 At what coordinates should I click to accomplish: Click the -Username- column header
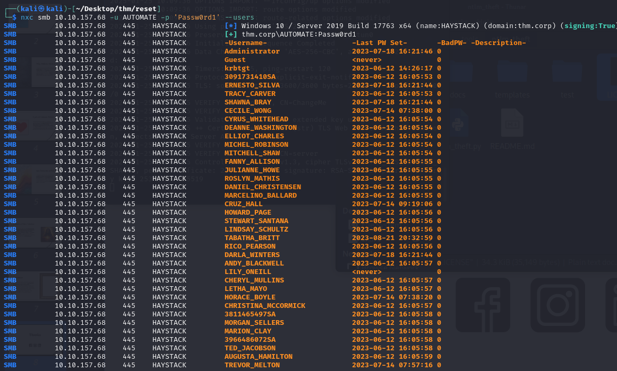[x=245, y=43]
